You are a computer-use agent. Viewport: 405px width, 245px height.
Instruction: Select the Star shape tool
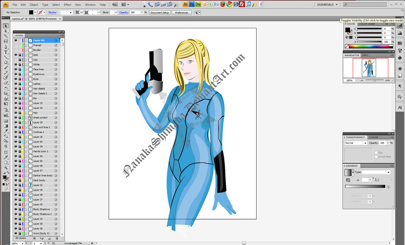pyautogui.click(x=6, y=62)
